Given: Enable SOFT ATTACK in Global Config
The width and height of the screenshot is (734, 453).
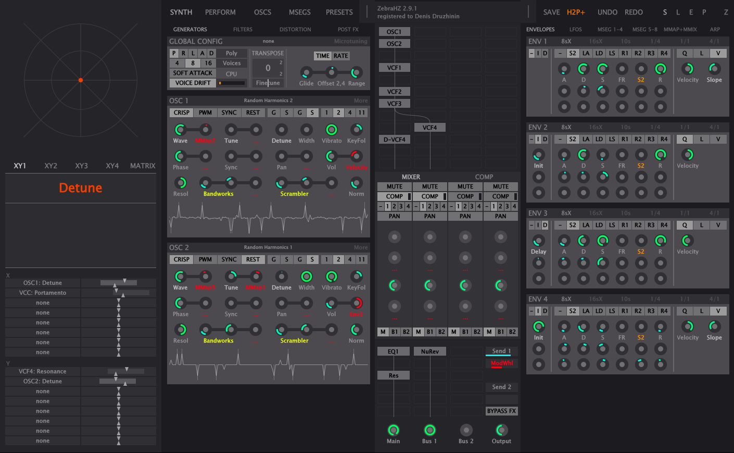Looking at the screenshot, I should [193, 73].
